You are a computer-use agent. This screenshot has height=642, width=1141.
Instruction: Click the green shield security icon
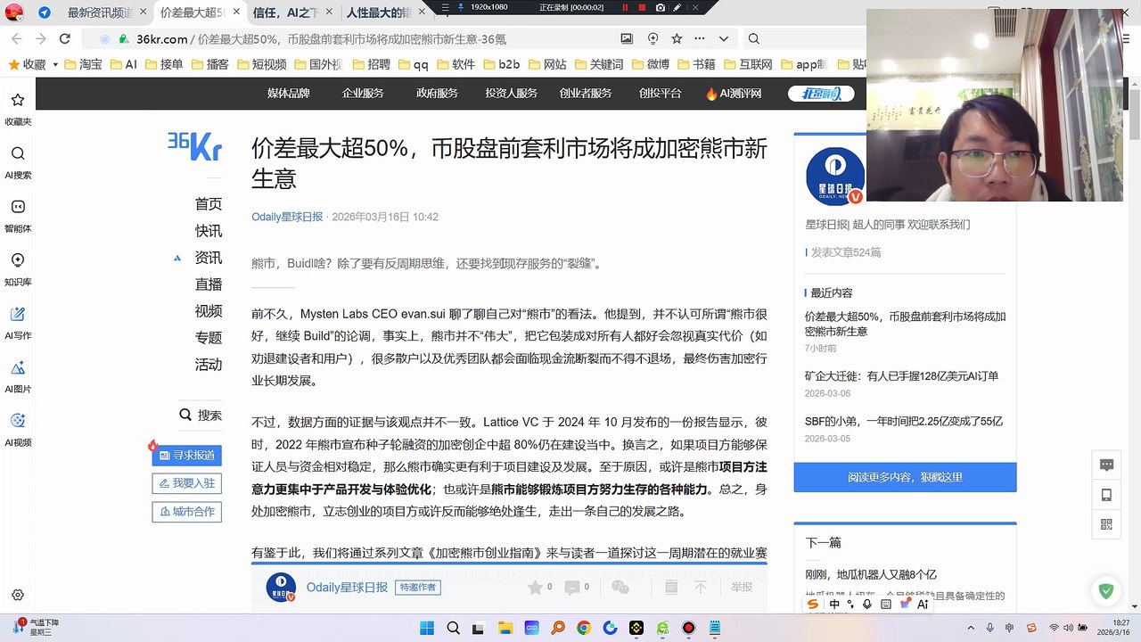(x=1106, y=591)
